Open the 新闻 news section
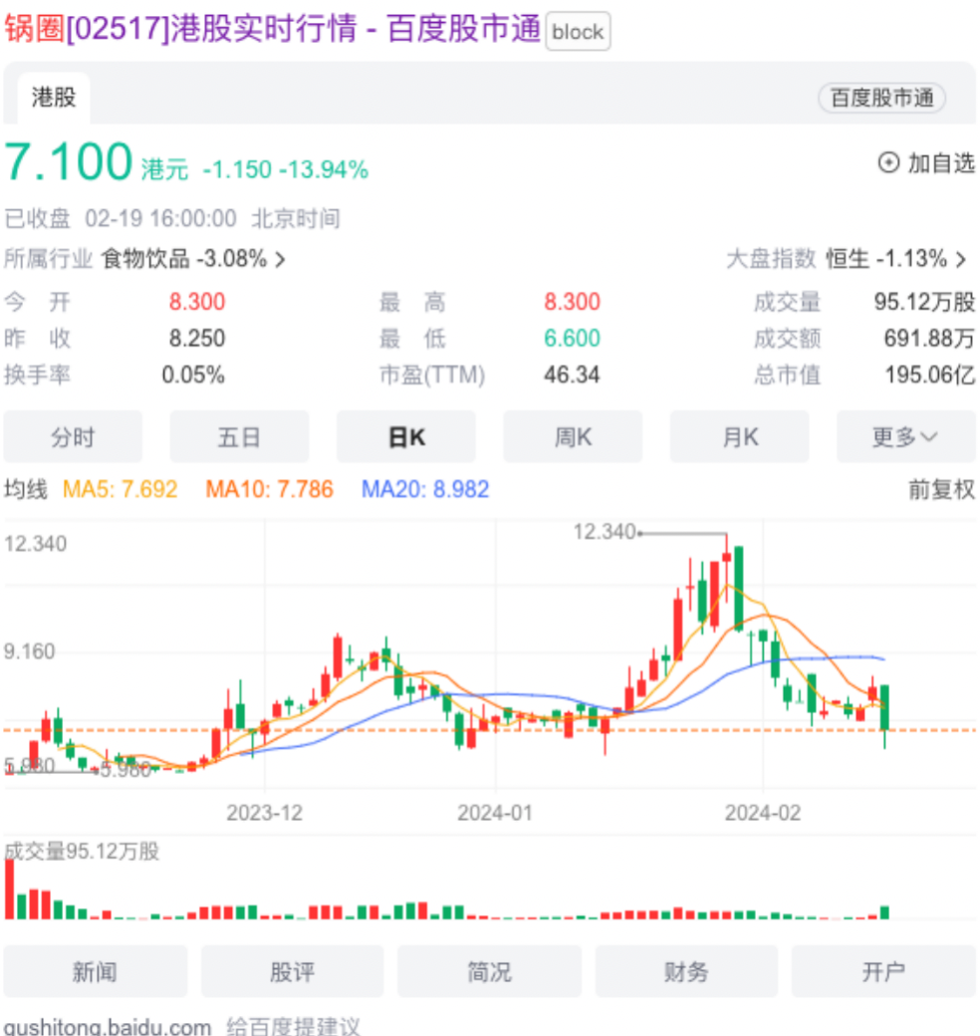 95,971
